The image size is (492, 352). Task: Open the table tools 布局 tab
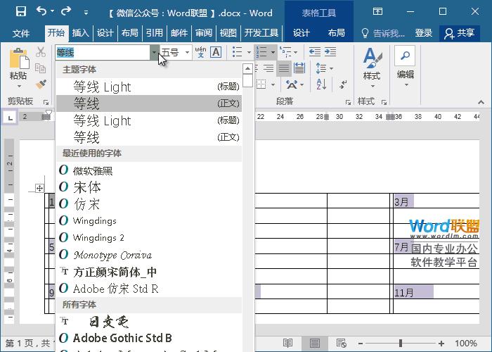click(336, 33)
